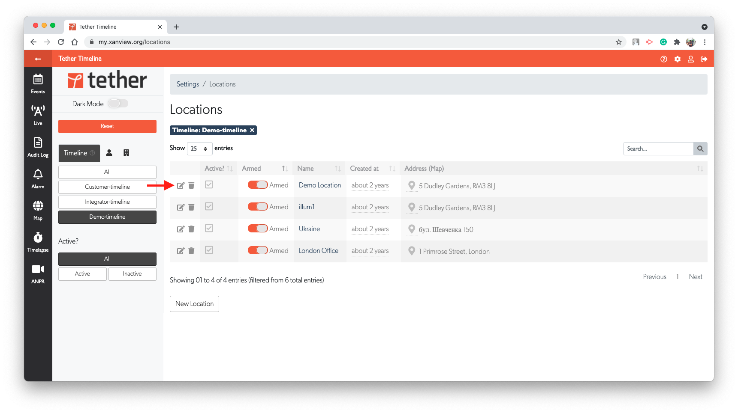The height and width of the screenshot is (413, 738).
Task: Toggle the Active checkbox for illum1 row
Action: pos(209,206)
